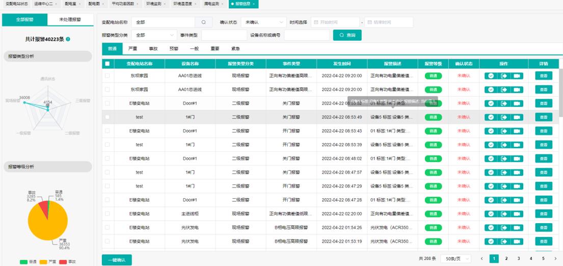Image resolution: width=563 pixels, height=266 pixels.
Task: Switch to the 严重 alarm level tab
Action: pyautogui.click(x=132, y=49)
